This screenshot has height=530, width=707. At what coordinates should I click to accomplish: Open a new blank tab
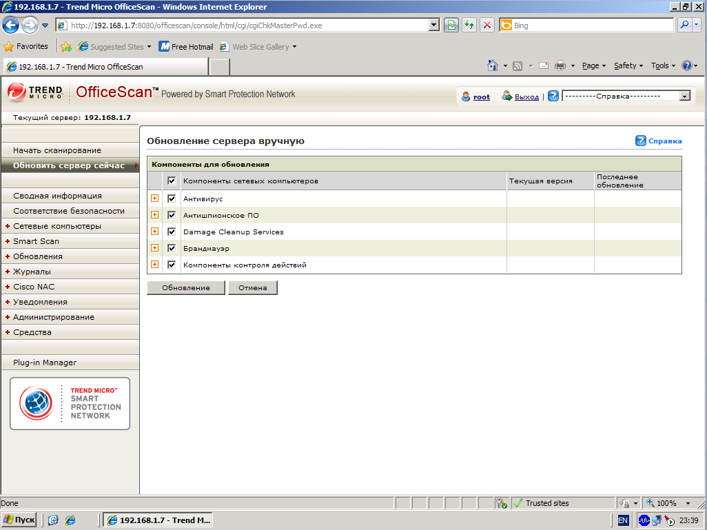pos(220,67)
